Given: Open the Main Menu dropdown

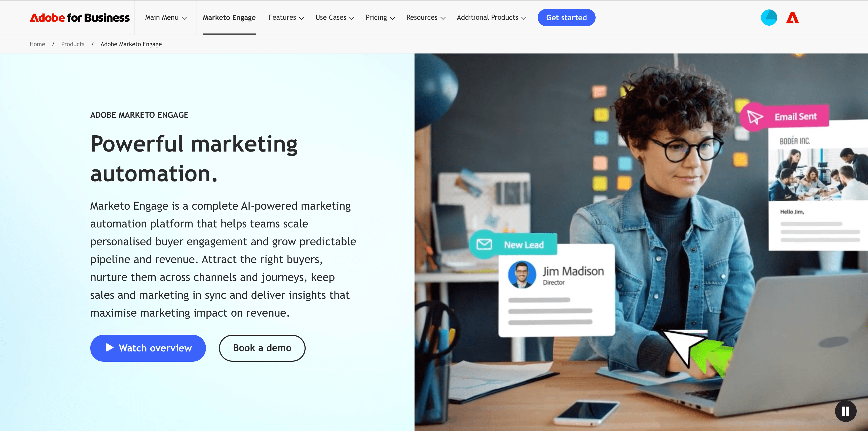Looking at the screenshot, I should pyautogui.click(x=165, y=18).
